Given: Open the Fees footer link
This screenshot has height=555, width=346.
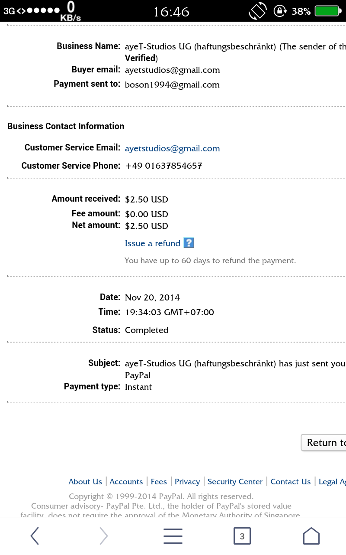Looking at the screenshot, I should tap(159, 482).
